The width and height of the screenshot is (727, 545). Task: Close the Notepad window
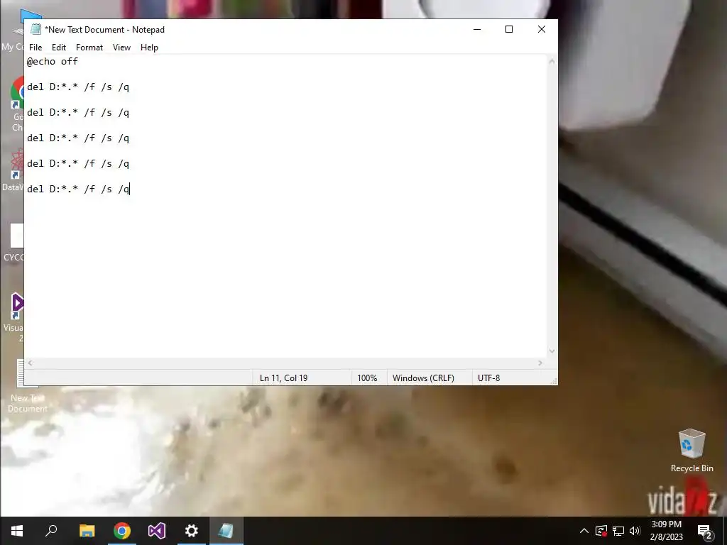[542, 29]
